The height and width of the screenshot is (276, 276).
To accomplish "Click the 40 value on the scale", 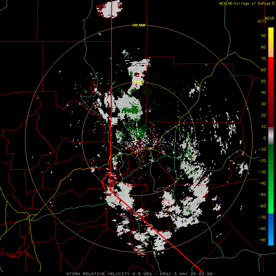I will click(x=263, y=92).
